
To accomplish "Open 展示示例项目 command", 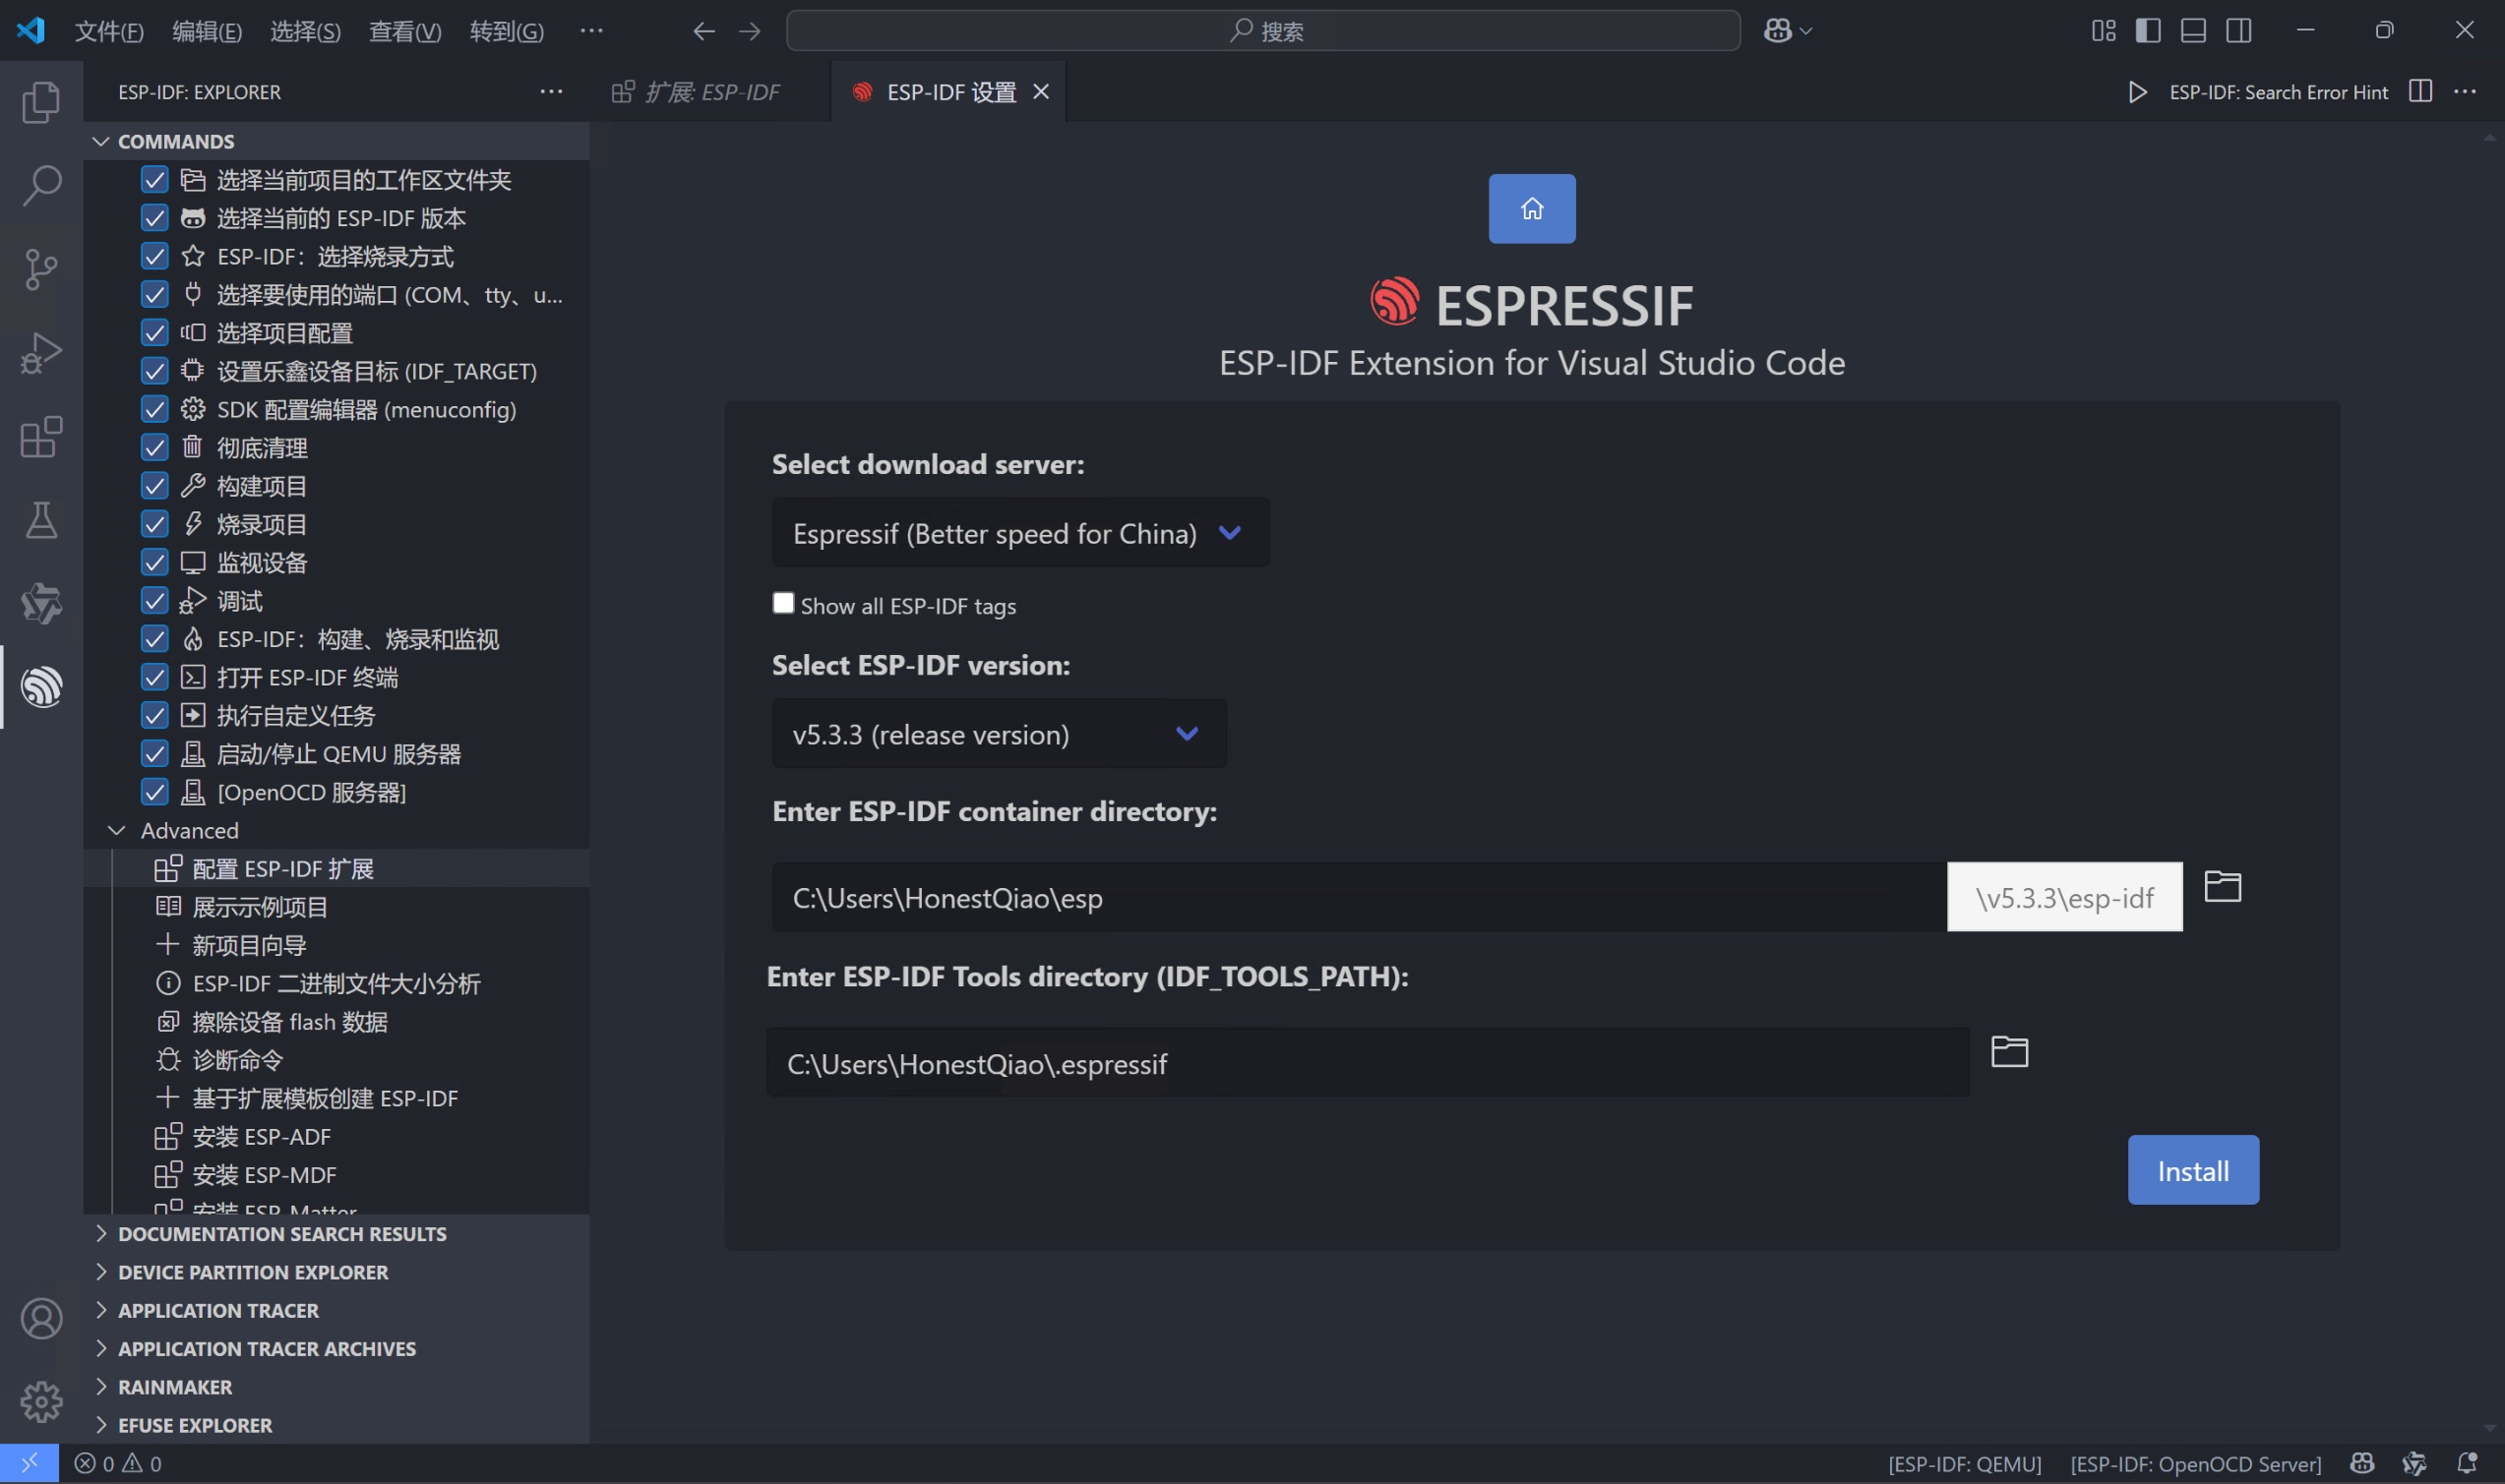I will [x=337, y=907].
